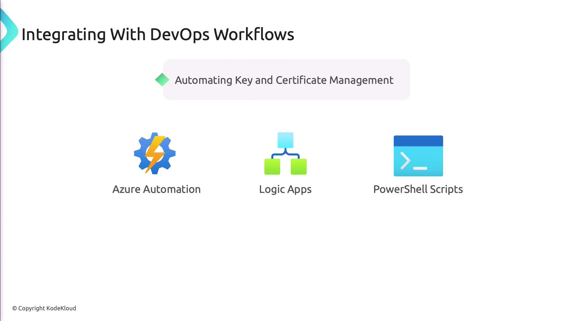571x321 pixels.
Task: Click the Logic Apps workflow icon
Action: tap(285, 153)
